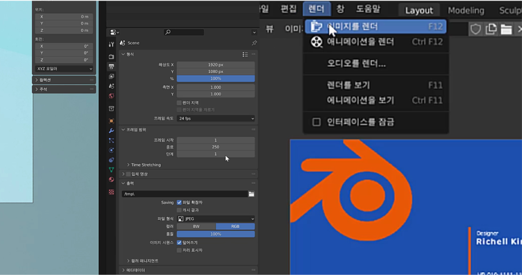Open the 편집 menu

[x=288, y=9]
